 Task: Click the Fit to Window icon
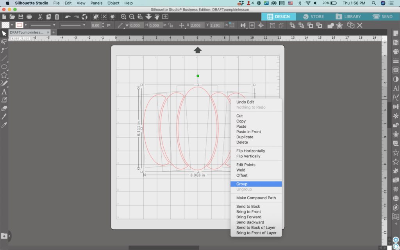pos(165,17)
